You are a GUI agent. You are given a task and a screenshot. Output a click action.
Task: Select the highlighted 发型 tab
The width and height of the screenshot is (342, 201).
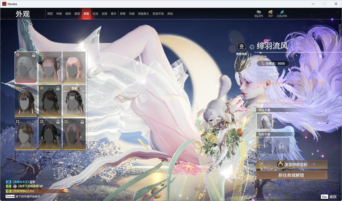click(x=86, y=14)
